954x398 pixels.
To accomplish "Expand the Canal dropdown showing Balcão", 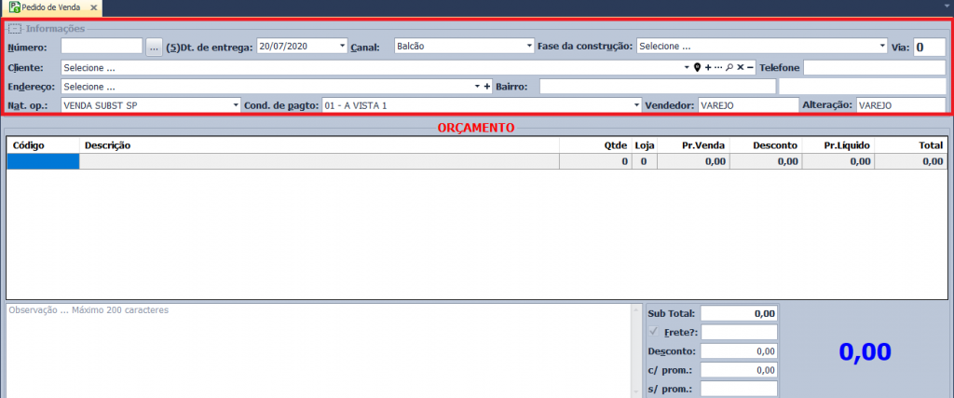I will coord(528,46).
